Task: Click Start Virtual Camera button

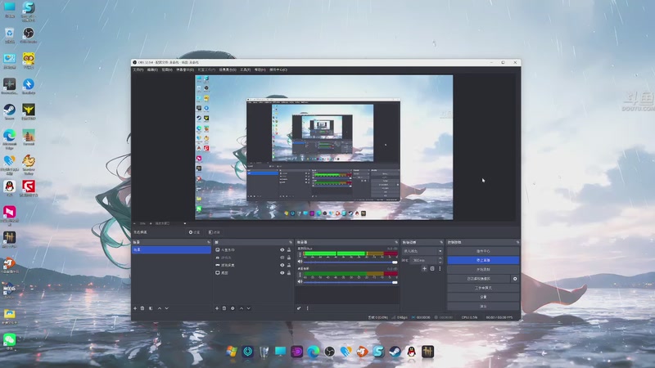Action: 479,279
